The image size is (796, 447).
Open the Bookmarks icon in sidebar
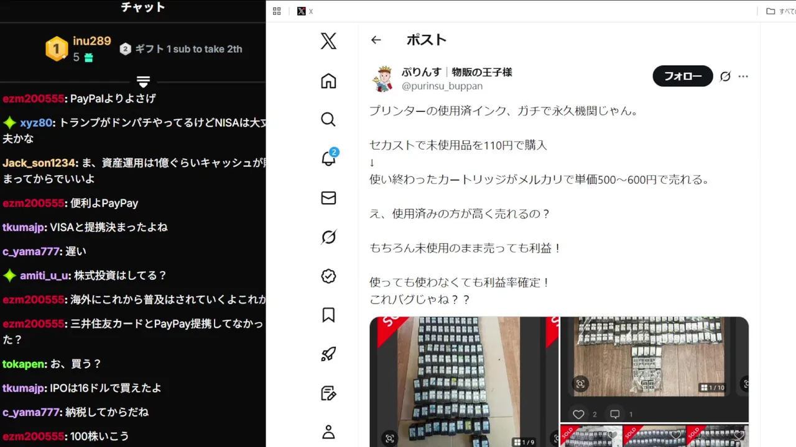(328, 315)
